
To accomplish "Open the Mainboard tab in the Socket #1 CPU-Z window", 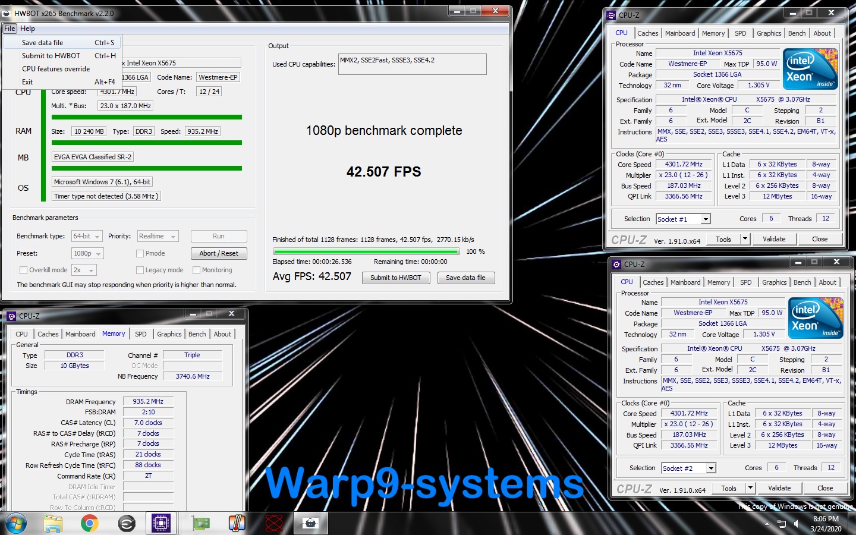I will click(x=680, y=33).
